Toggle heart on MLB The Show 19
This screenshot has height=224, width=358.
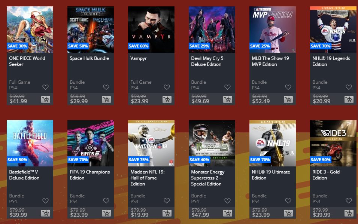coord(288,87)
